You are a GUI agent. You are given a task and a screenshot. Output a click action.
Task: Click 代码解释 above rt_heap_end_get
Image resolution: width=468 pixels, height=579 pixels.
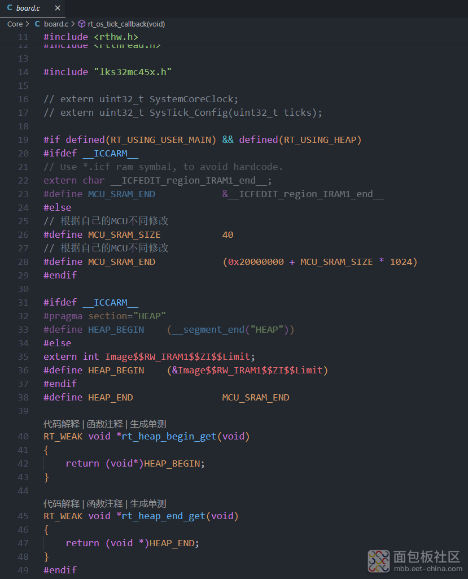coord(62,504)
